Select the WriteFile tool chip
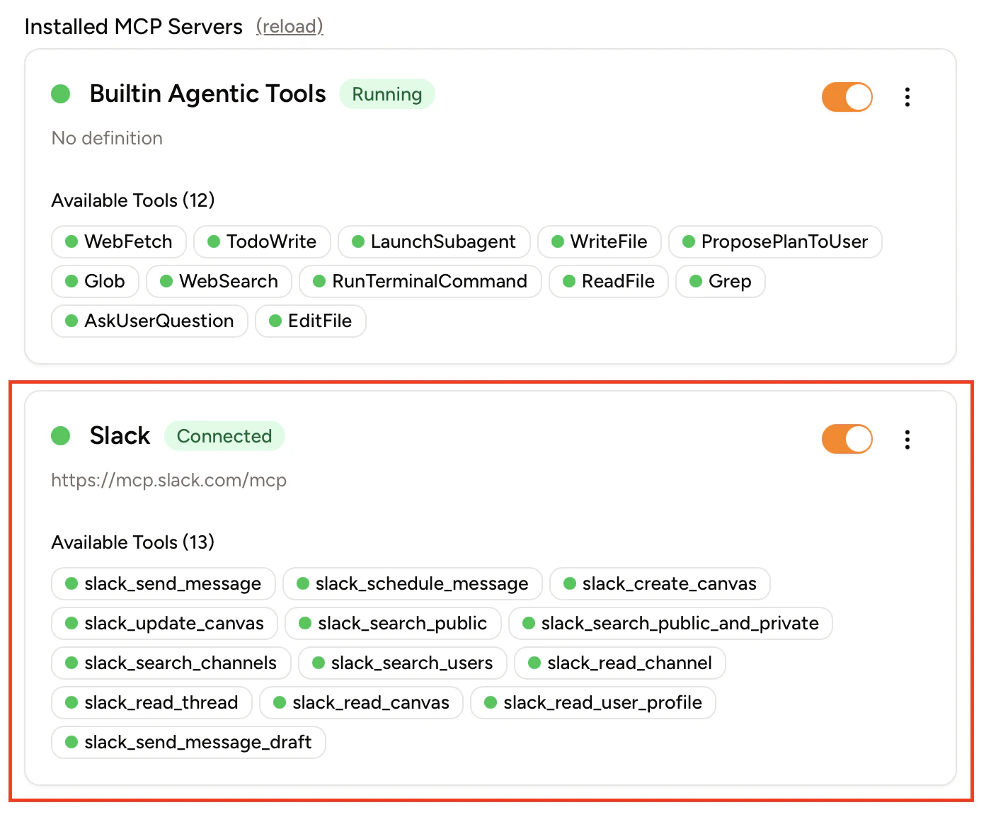 point(600,241)
